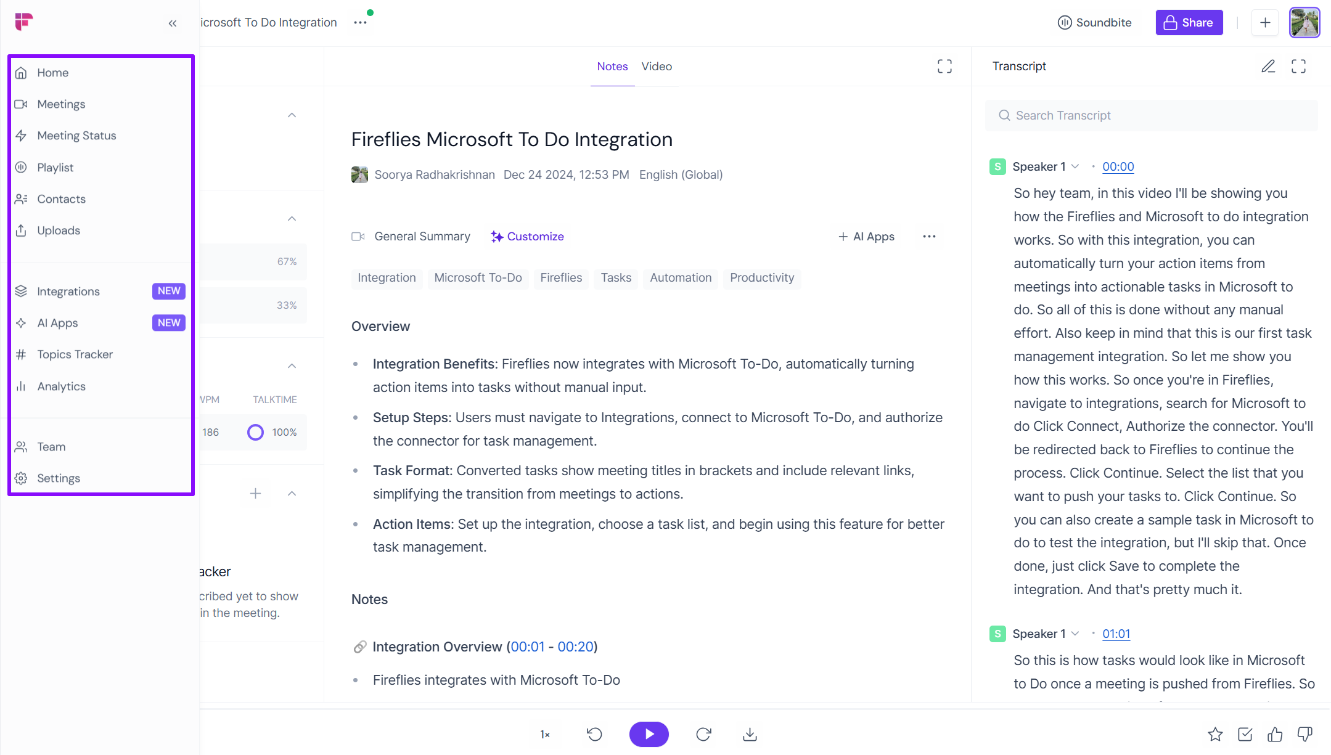Viewport: 1331px width, 755px height.
Task: Click the Search Transcript field
Action: [x=1151, y=116]
